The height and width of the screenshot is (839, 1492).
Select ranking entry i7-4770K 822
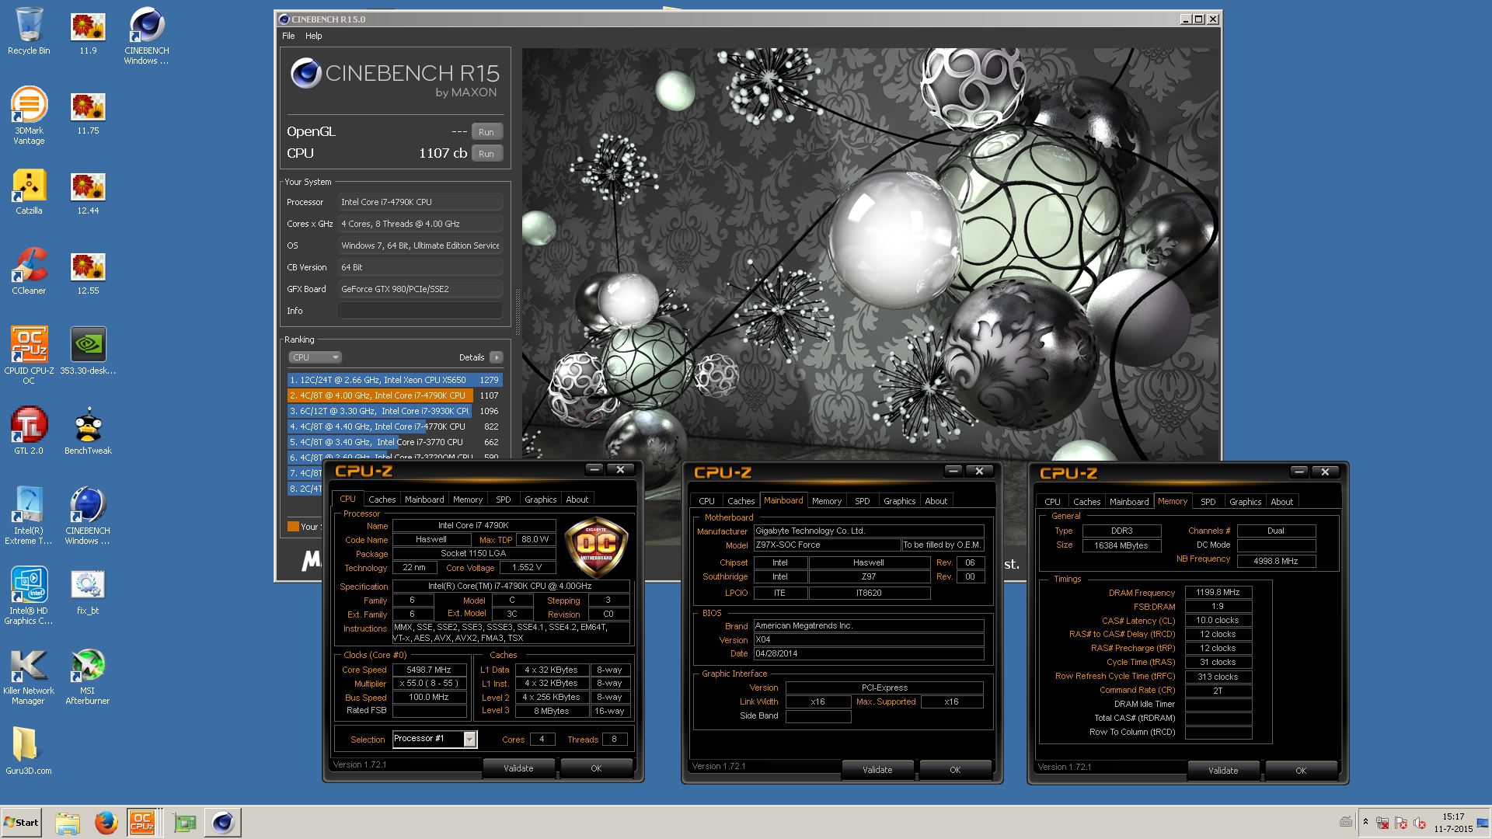395,426
